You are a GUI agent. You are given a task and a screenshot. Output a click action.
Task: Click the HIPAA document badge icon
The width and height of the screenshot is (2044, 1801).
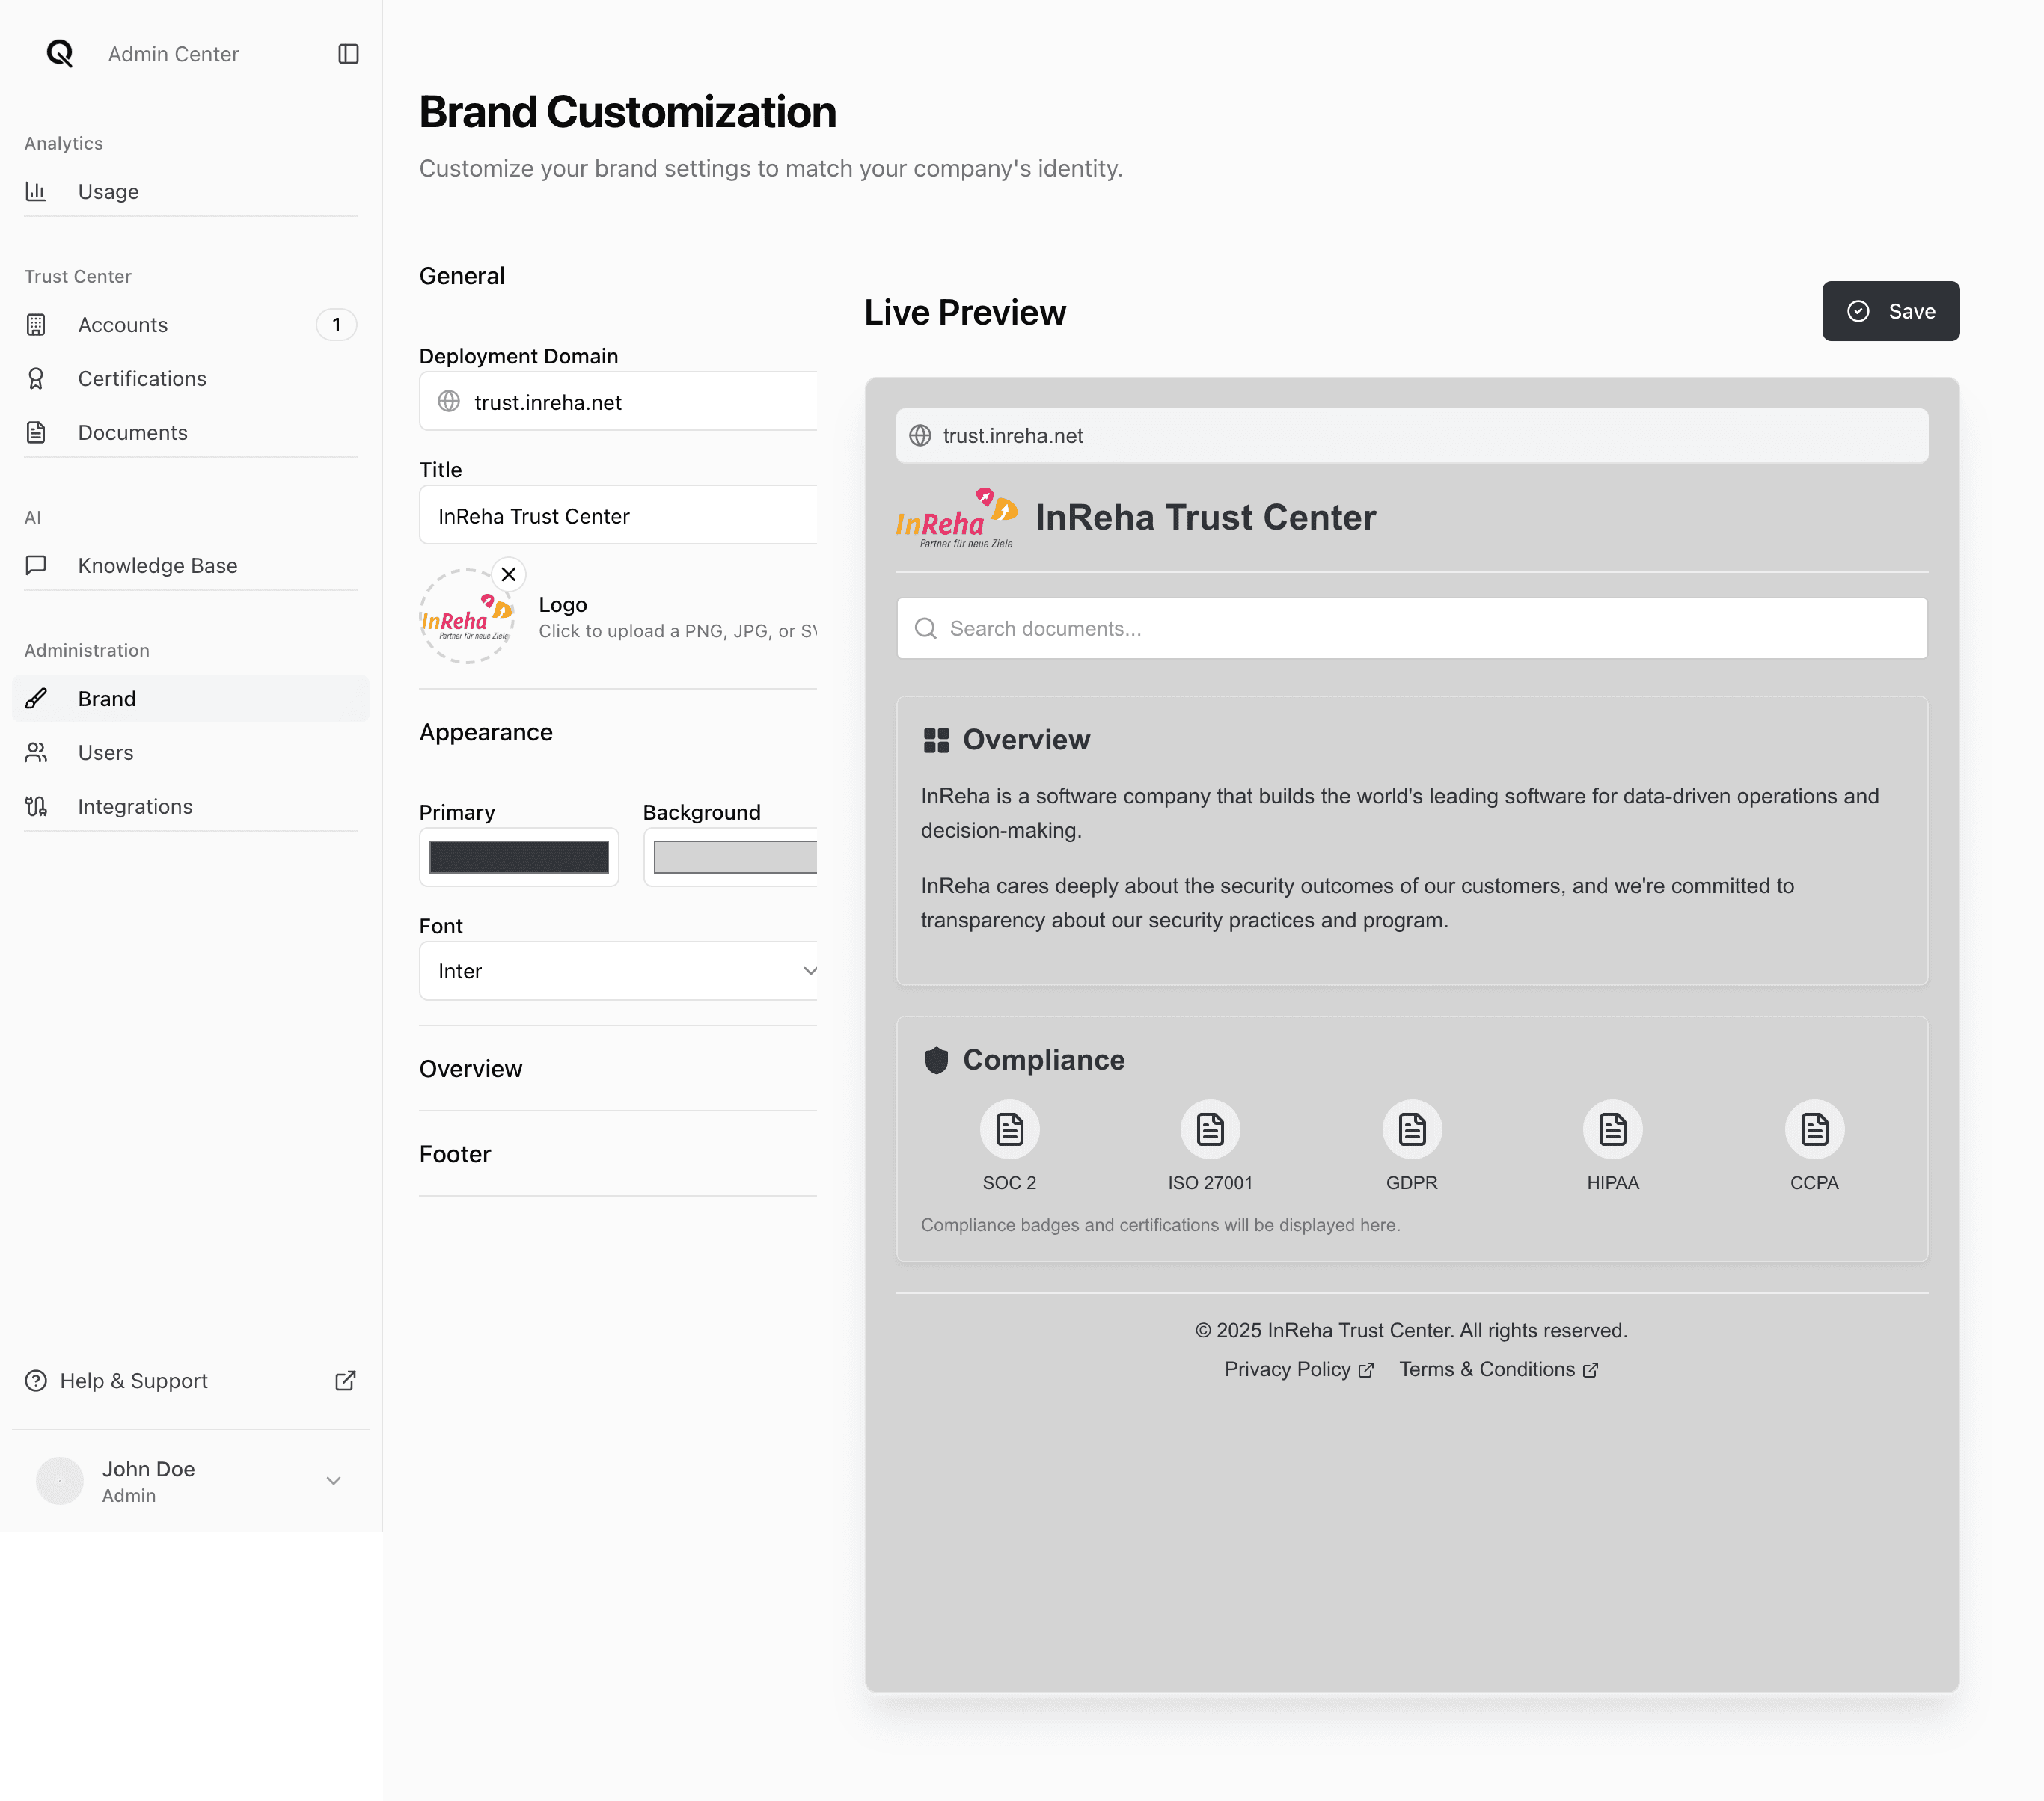[1613, 1129]
